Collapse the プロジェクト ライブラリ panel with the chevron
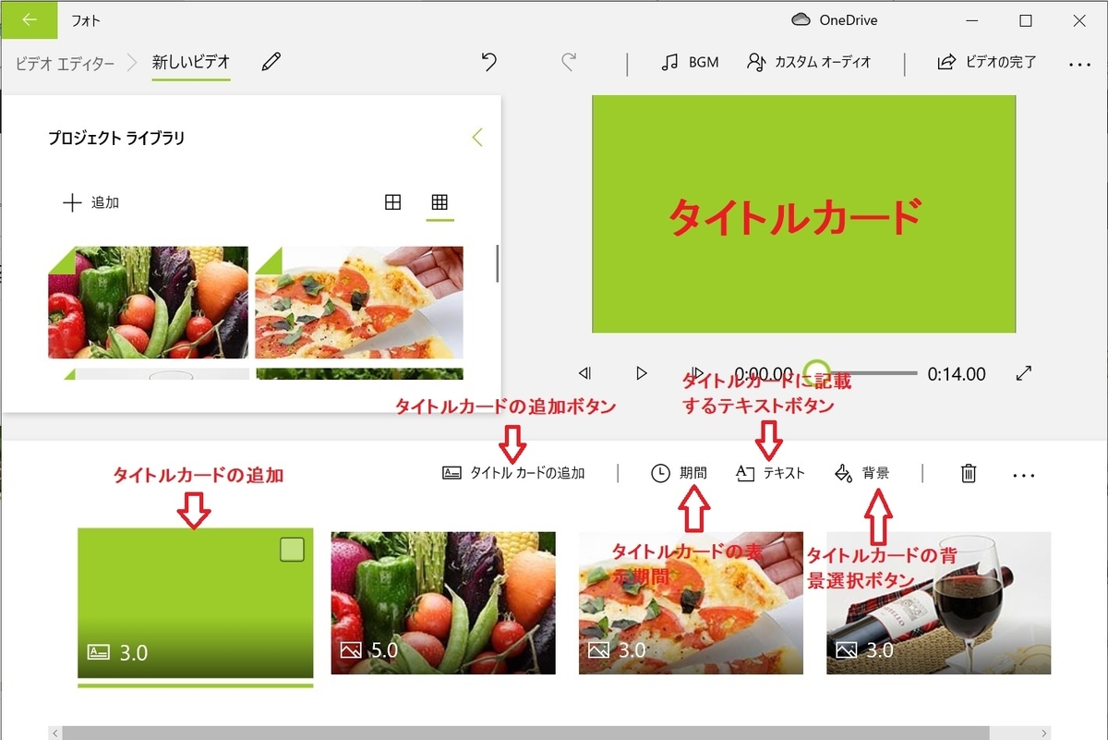 pos(477,136)
